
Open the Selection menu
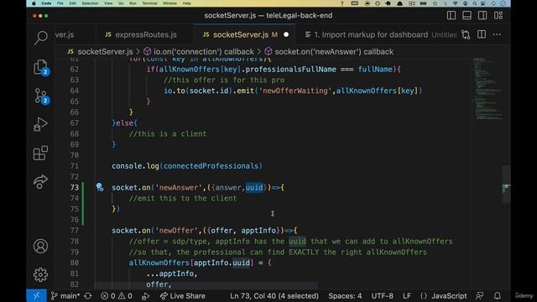pyautogui.click(x=90, y=3)
